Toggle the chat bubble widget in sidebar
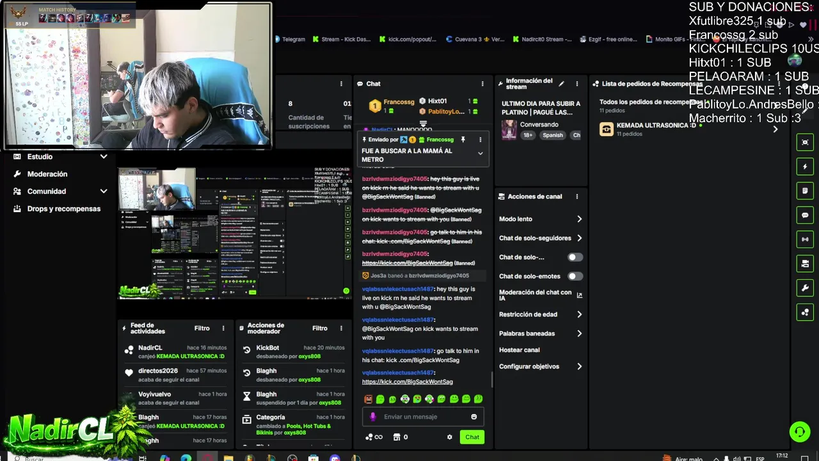Viewport: 819px width, 461px height. (805, 215)
